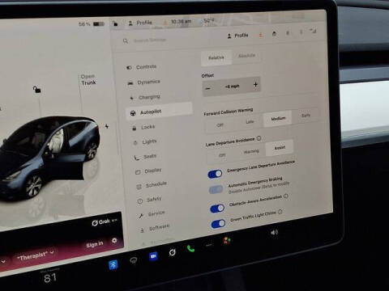This screenshot has width=389, height=291.
Task: Set Forward Collision Warning to Early
Action: tap(306, 116)
